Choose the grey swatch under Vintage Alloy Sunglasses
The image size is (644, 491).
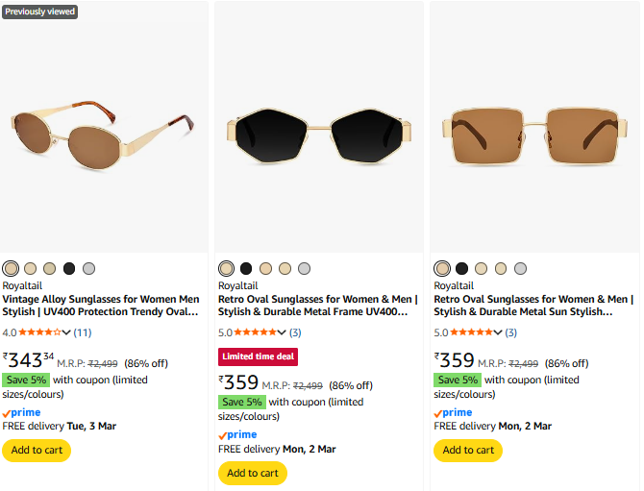point(88,268)
